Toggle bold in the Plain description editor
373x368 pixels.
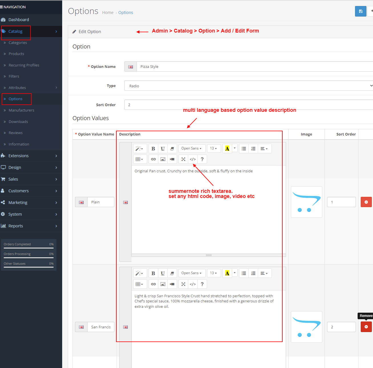point(153,148)
